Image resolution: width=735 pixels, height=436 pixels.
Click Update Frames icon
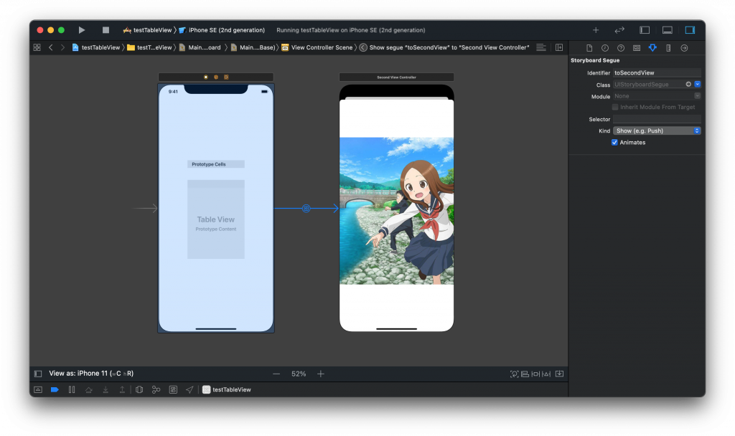point(514,374)
